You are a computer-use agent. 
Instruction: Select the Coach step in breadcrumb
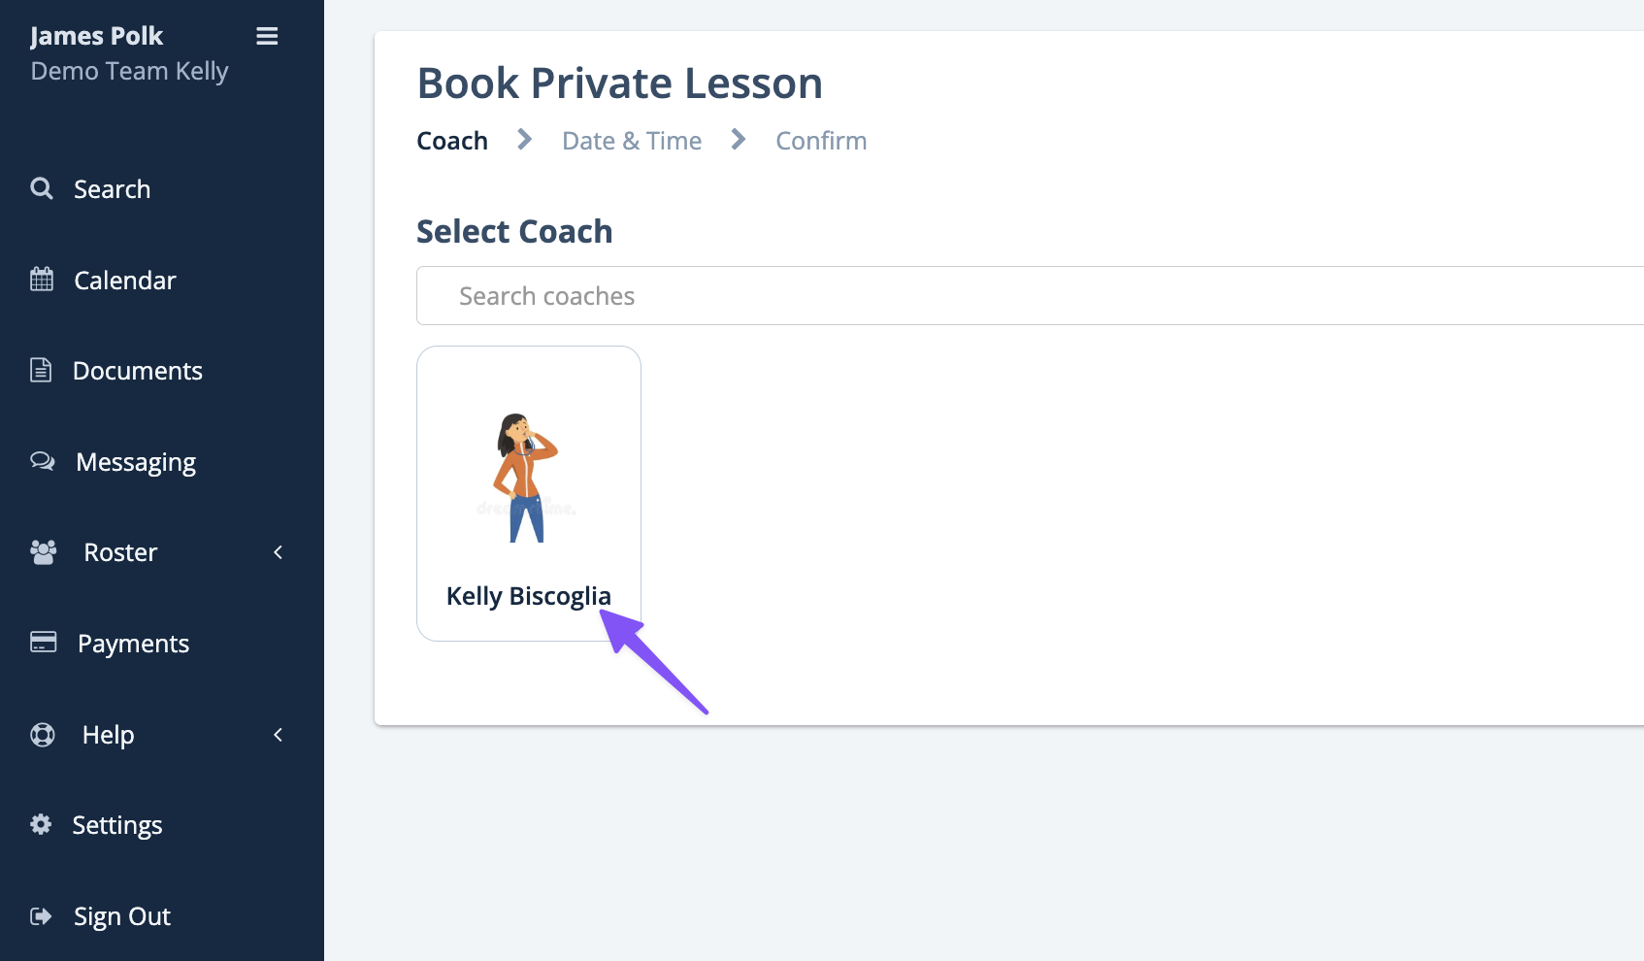tap(452, 141)
